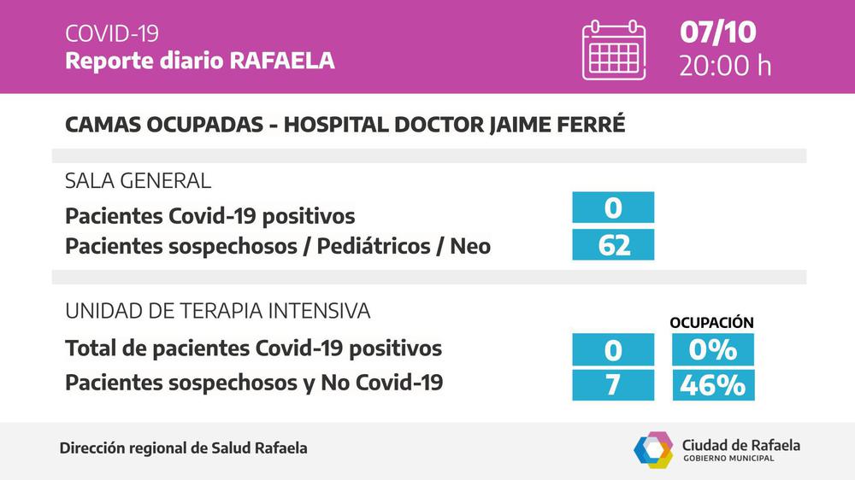
Task: Click the 0% occupancy box
Action: 712,349
